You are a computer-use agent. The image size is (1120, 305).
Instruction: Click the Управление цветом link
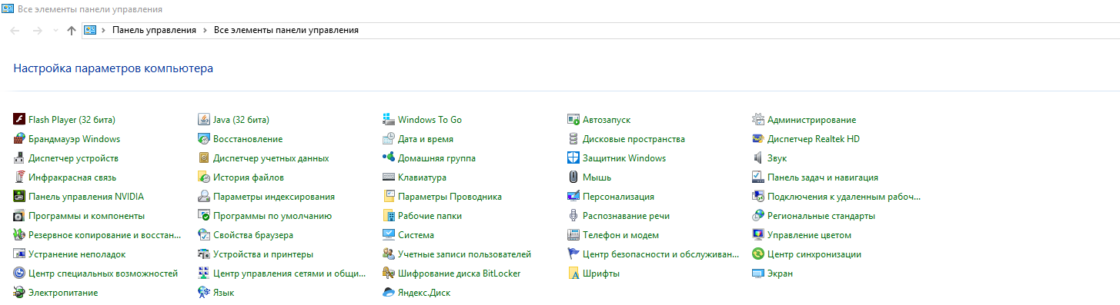point(810,235)
